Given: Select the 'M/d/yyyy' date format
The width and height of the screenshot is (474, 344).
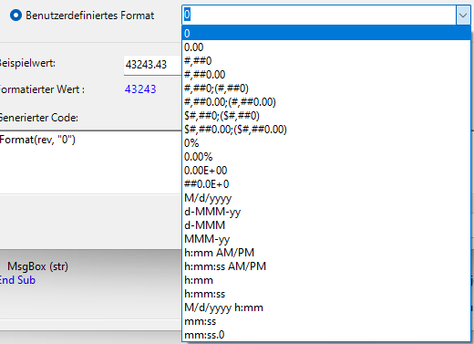Looking at the screenshot, I should [x=326, y=198].
